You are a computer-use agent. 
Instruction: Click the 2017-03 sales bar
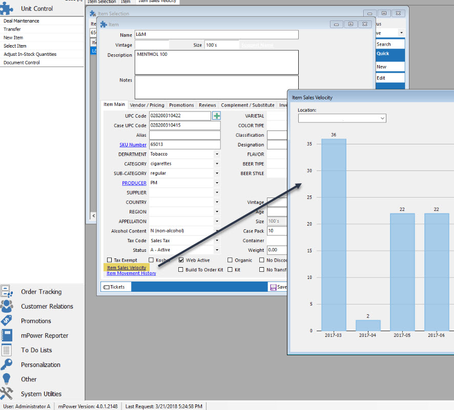coord(334,234)
